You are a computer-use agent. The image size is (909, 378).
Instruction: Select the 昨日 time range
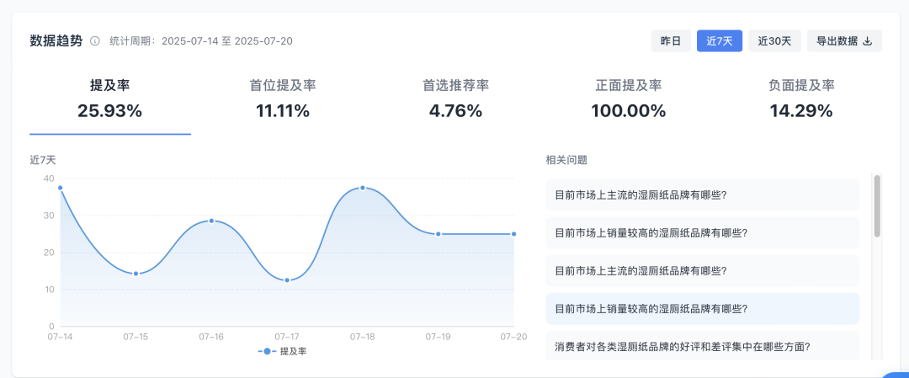tap(671, 41)
